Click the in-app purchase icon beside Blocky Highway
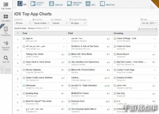 click(24, 70)
